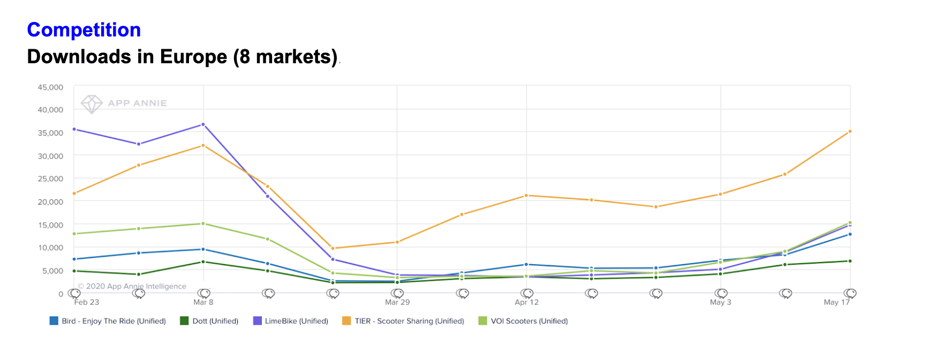Toggle VOI Scooters (Unified) legend entry
Viewport: 936px width, 343px height.
pos(523,321)
